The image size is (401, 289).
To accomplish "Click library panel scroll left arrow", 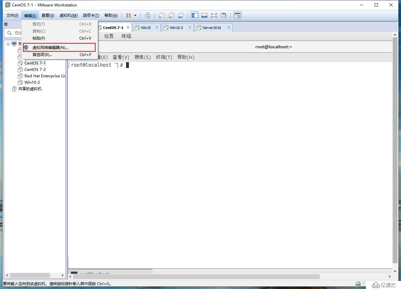I will (7, 275).
